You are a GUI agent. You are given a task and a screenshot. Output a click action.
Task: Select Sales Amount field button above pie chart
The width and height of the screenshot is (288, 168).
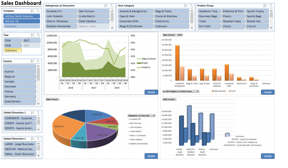[x=52, y=99]
